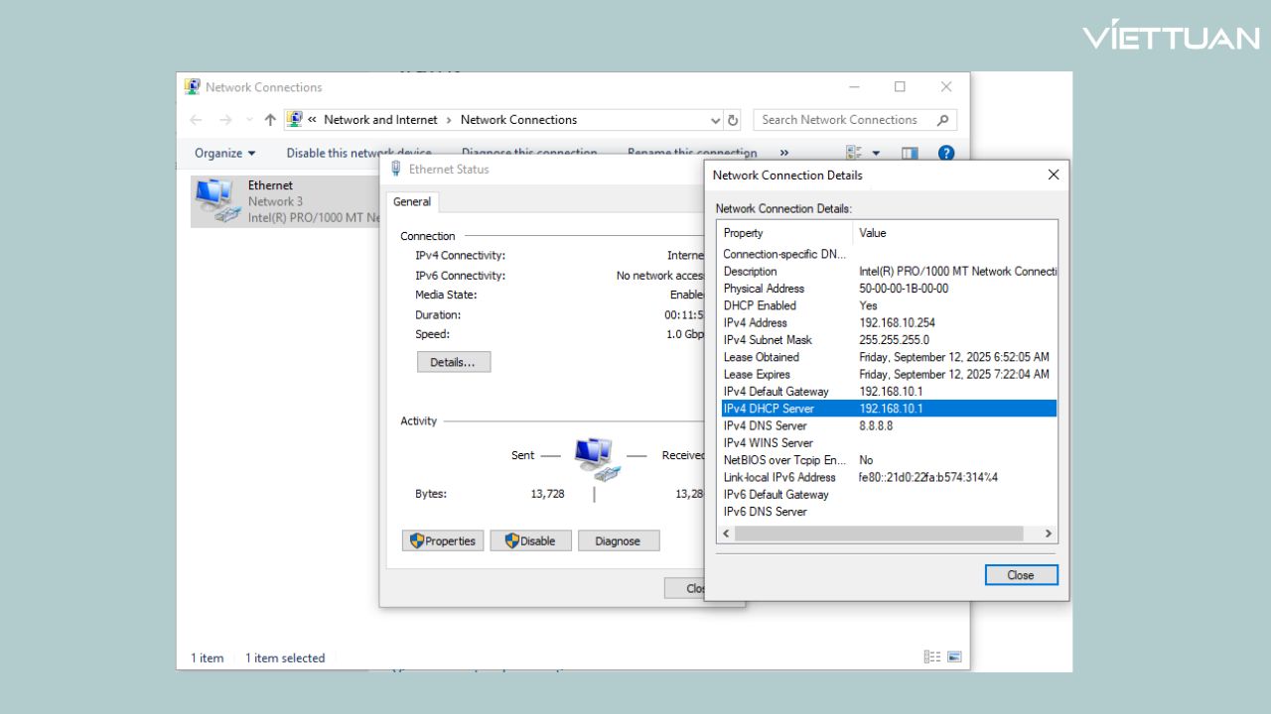
Task: Click the Close button in Connection Details
Action: click(1021, 575)
